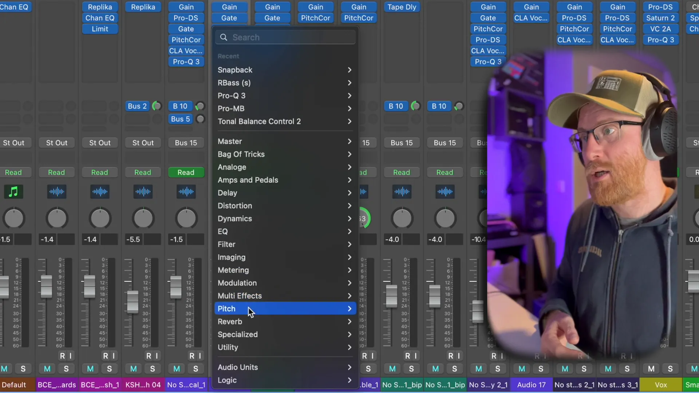Open the Saturn 2 plugin on Vox
Viewport: 699px width, 393px height.
tap(660, 18)
